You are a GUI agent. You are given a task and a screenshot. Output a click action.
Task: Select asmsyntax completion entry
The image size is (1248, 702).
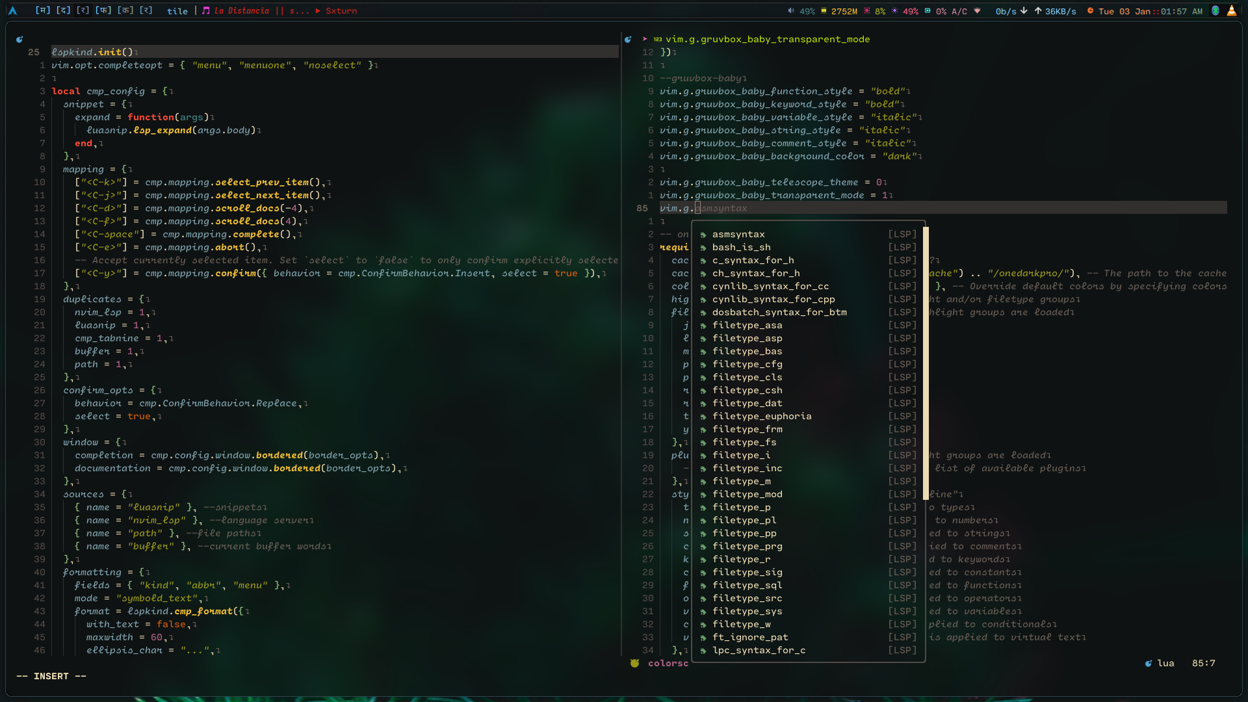[x=738, y=235]
